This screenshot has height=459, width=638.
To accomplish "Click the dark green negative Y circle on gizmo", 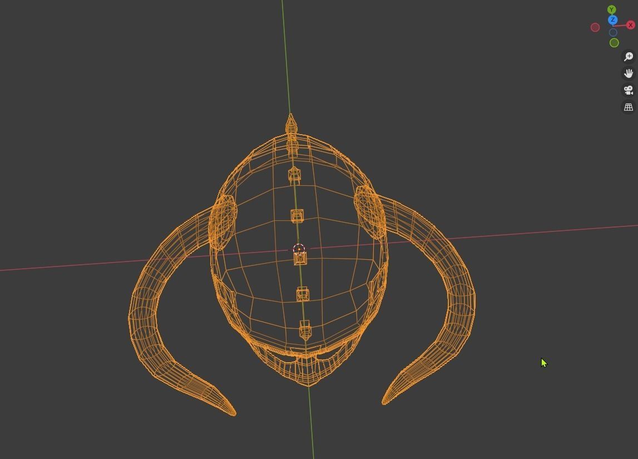I will 614,42.
